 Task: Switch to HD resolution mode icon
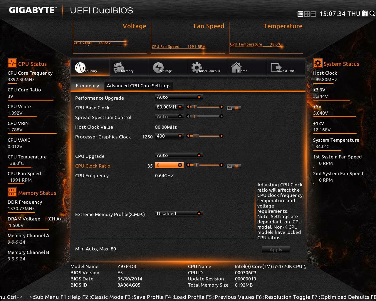pyautogui.click(x=301, y=14)
